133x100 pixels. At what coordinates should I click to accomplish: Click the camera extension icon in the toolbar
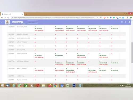click(108, 18)
